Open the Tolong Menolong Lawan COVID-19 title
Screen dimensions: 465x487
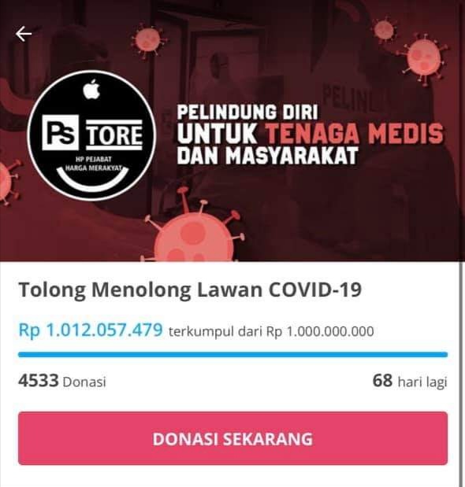190,290
